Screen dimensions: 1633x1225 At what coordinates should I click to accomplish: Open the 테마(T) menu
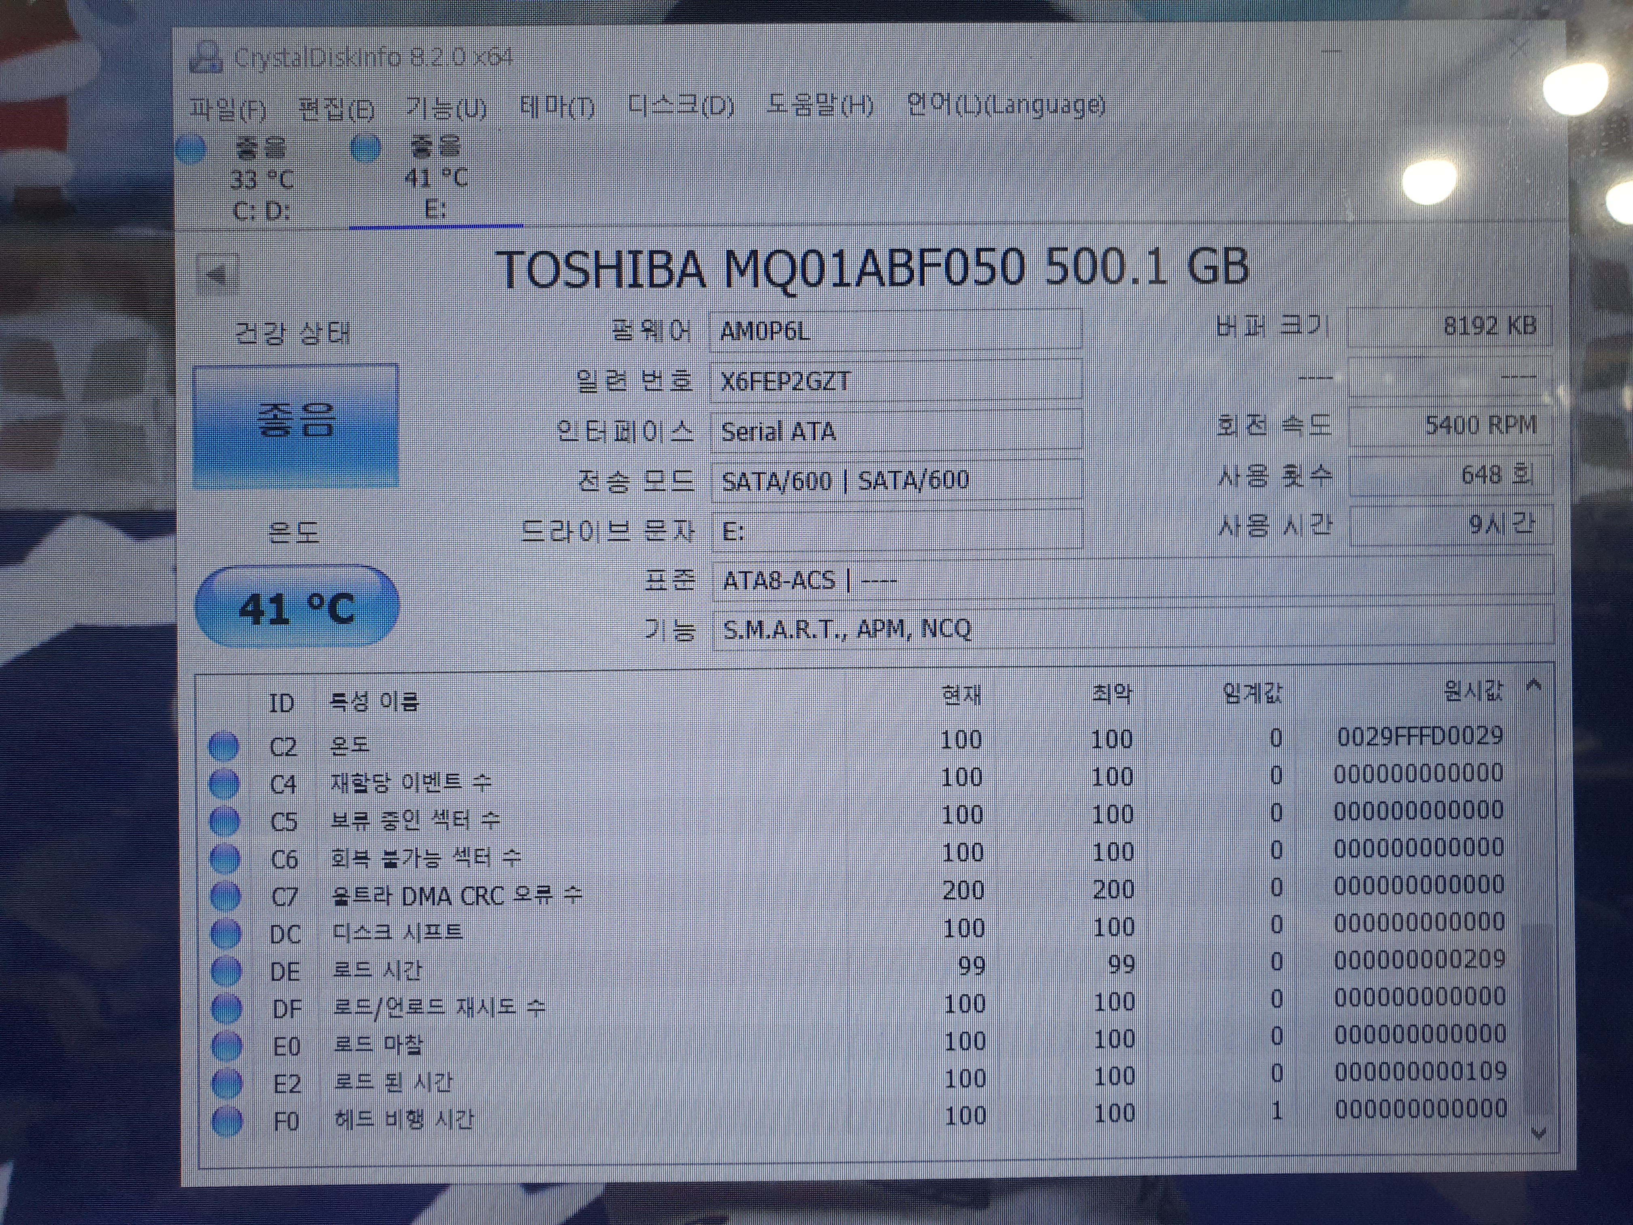(556, 107)
